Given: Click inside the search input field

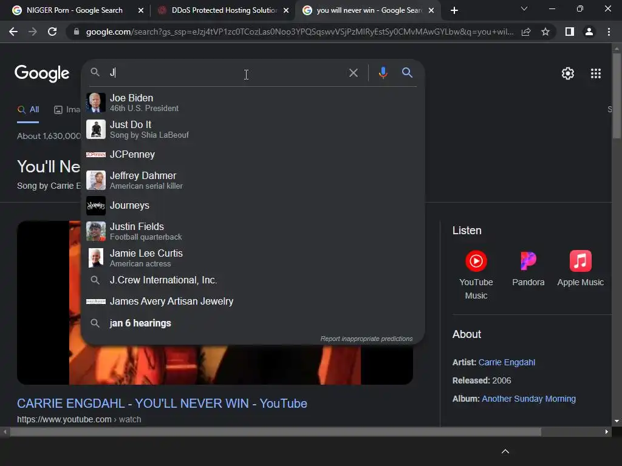Looking at the screenshot, I should (226, 73).
